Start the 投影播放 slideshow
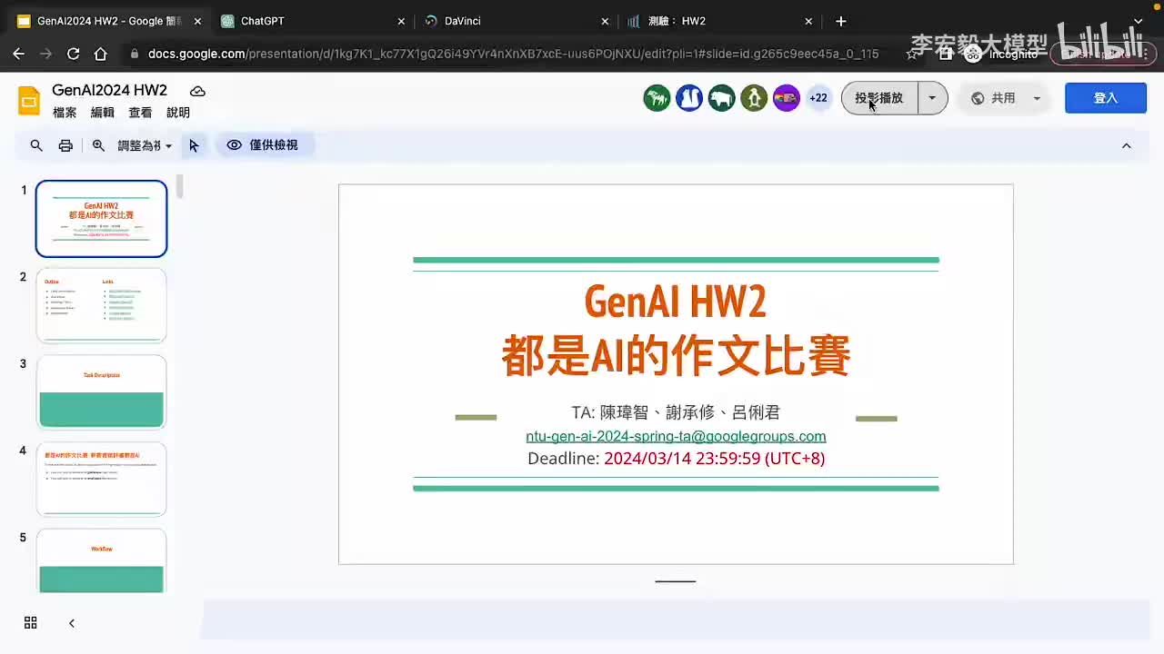The height and width of the screenshot is (654, 1164). (x=879, y=98)
